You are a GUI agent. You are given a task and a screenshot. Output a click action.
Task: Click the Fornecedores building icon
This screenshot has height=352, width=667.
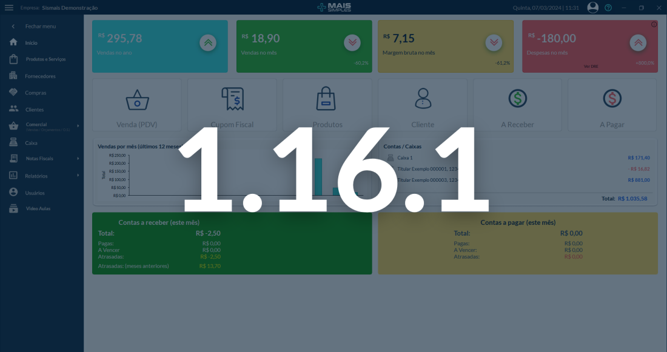[13, 76]
